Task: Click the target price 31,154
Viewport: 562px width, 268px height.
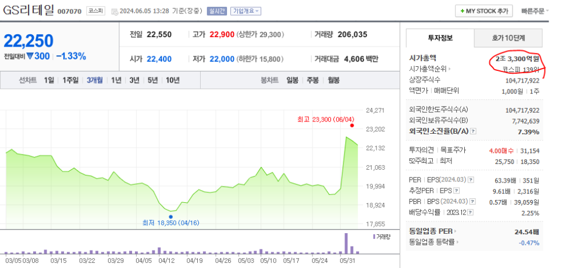Action: (530, 151)
